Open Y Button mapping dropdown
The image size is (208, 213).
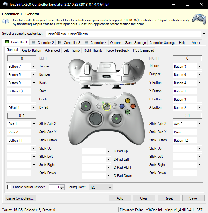click(x=199, y=83)
